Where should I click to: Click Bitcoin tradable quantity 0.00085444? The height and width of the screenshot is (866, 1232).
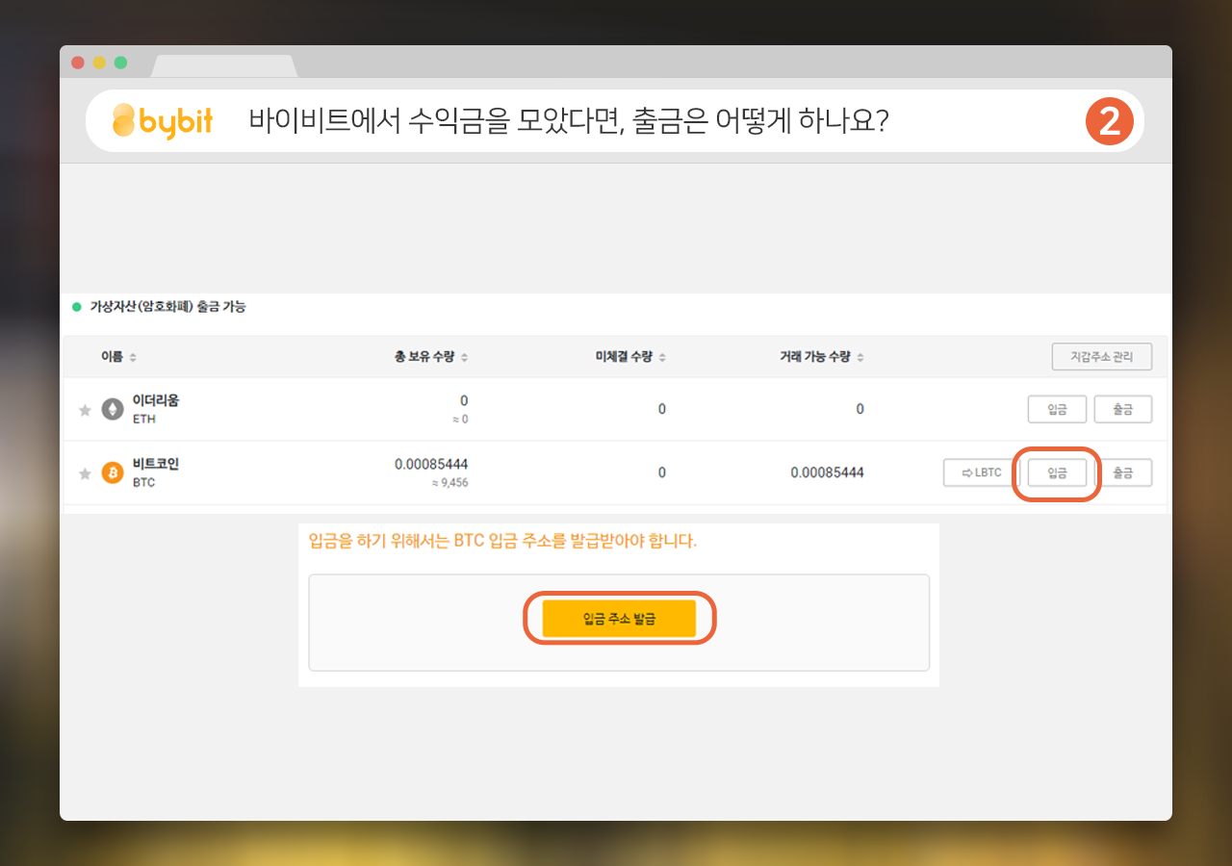tap(827, 472)
